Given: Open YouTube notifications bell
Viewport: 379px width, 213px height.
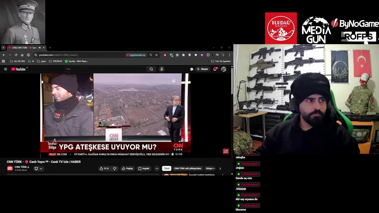Looking at the screenshot, I should coord(215,69).
